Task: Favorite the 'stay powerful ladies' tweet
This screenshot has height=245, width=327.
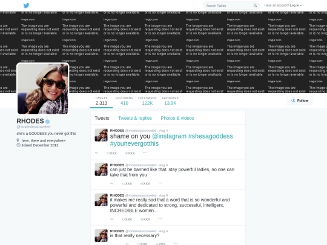Action: 145,183
